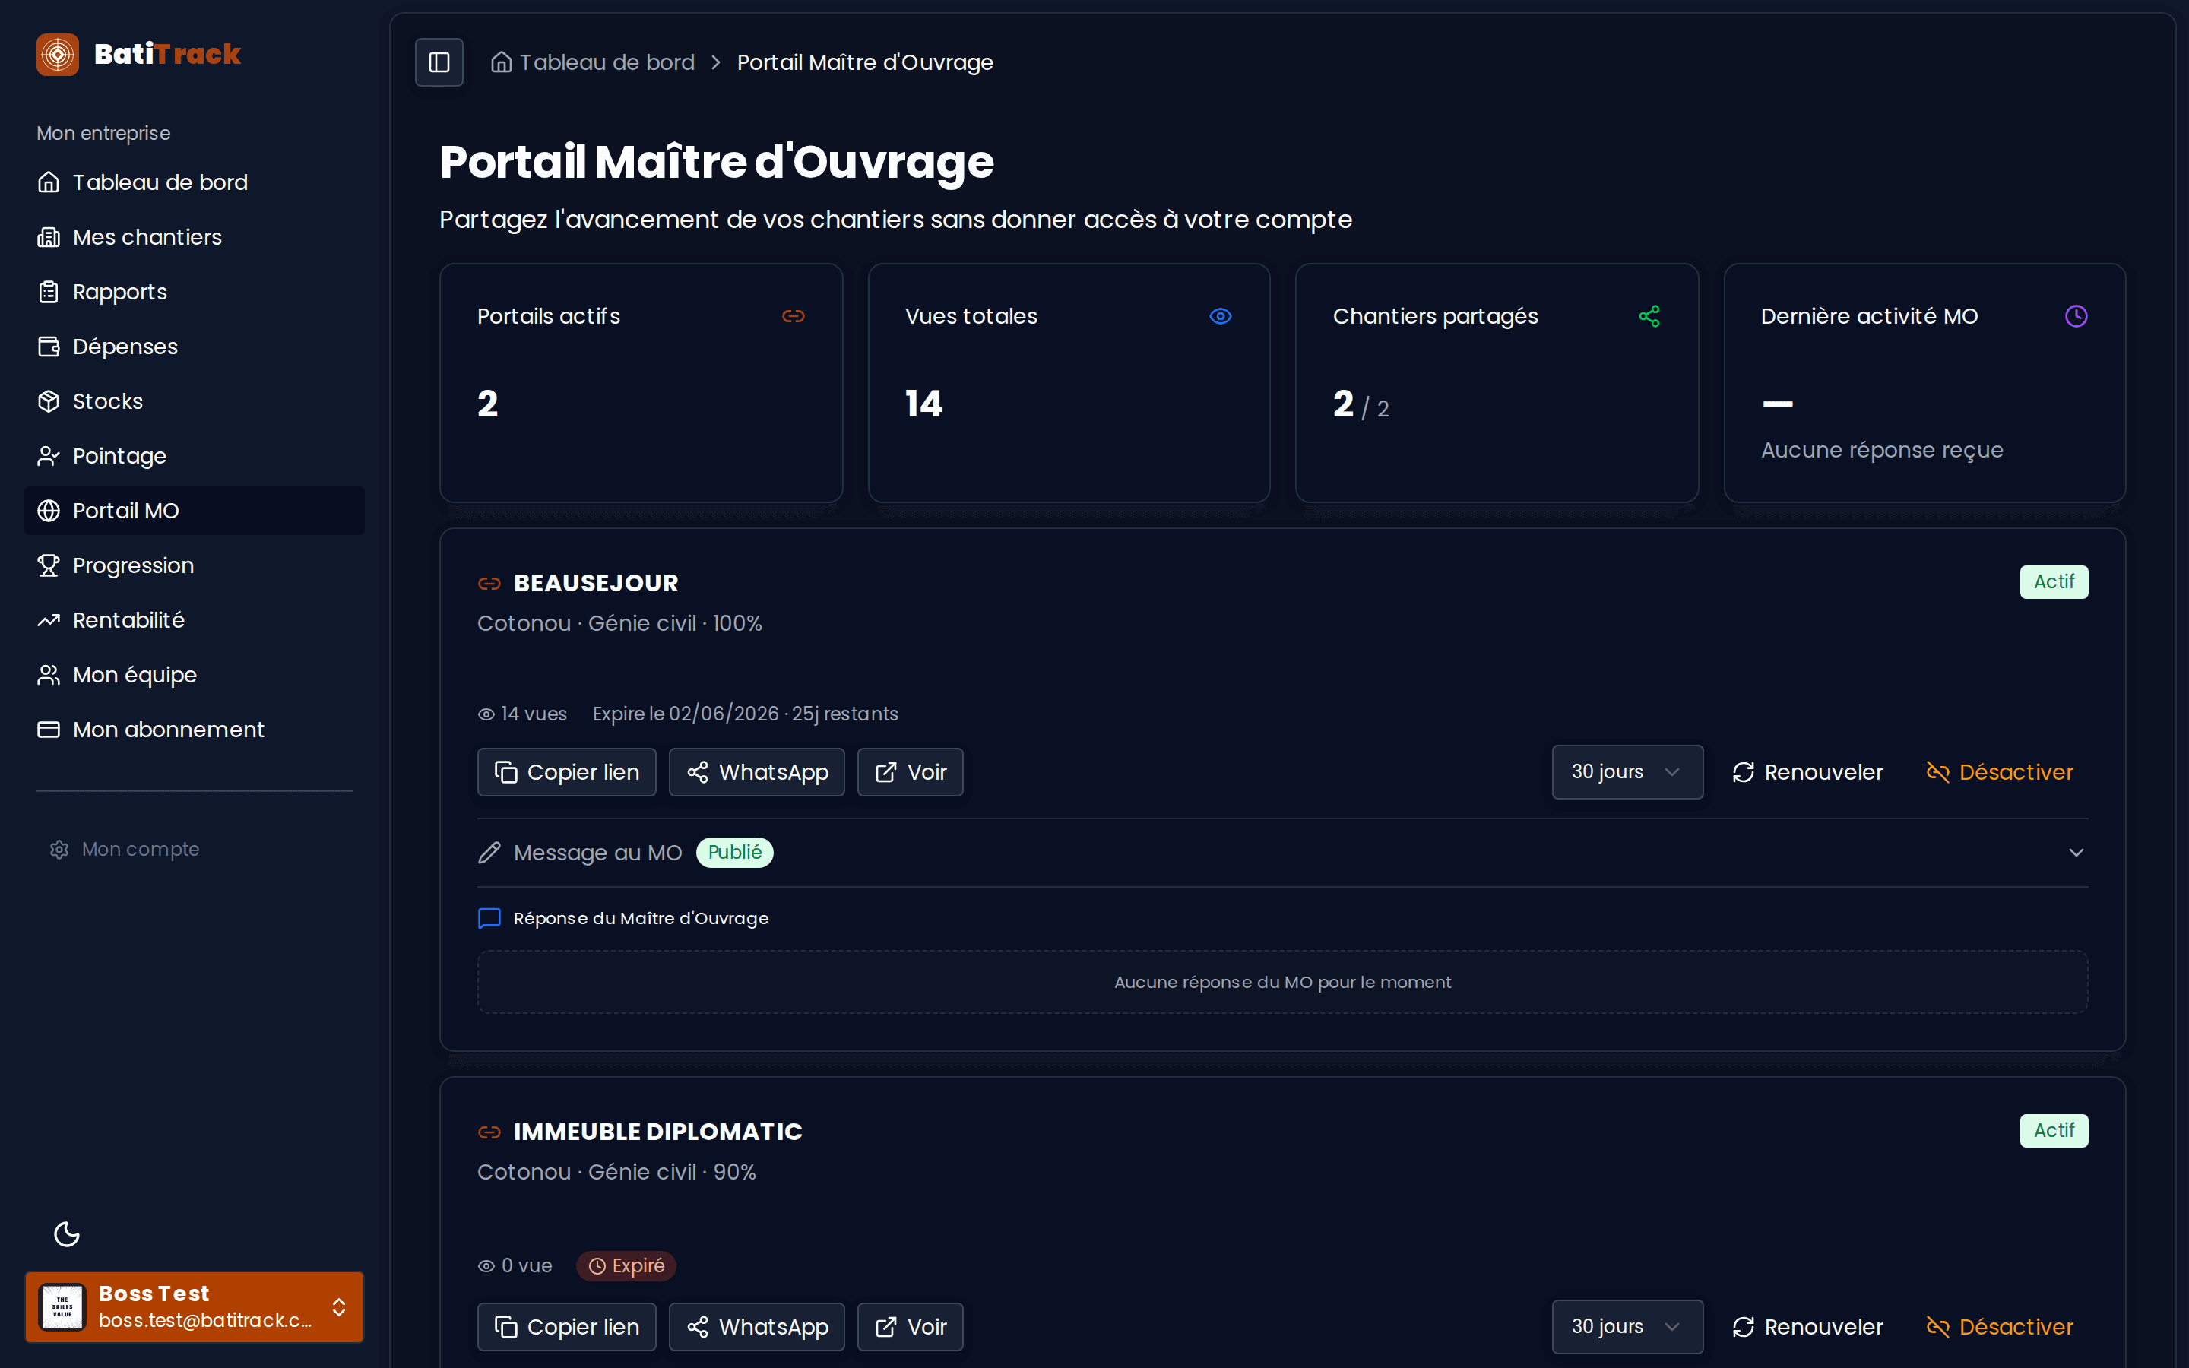
Task: Renew the BEAUSEJOUR portal
Action: point(1807,771)
